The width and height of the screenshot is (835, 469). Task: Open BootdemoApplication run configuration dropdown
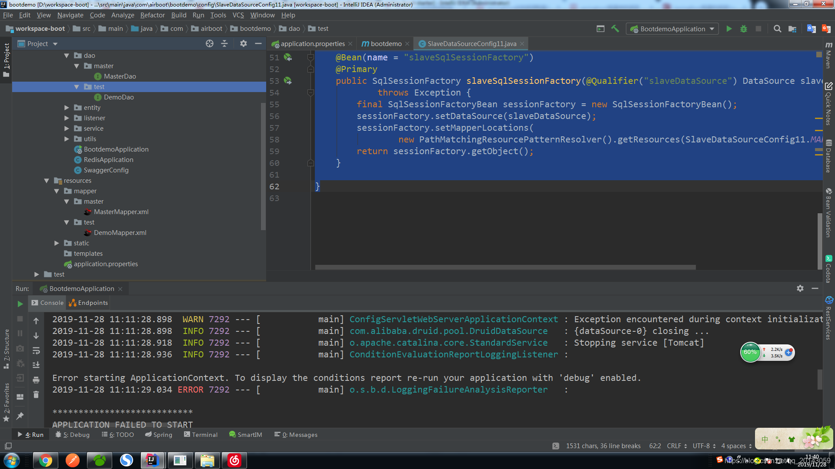point(672,29)
